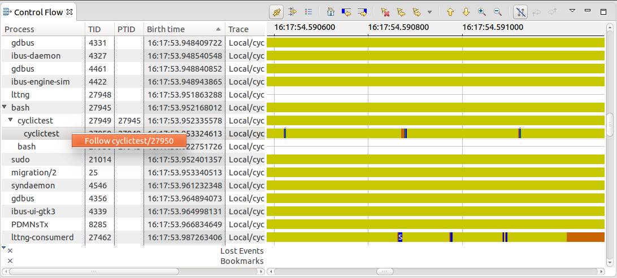Select the Control Flow tab
Screen dimensions: 617x278
pos(37,12)
